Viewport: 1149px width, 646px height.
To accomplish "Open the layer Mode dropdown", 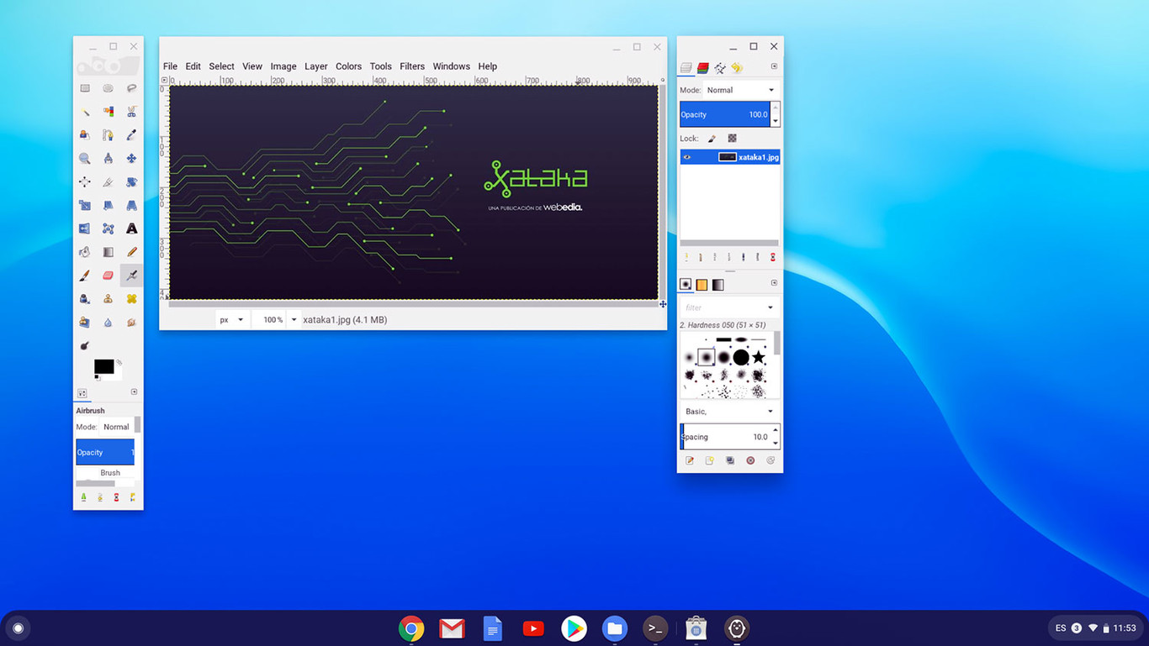I will 740,90.
